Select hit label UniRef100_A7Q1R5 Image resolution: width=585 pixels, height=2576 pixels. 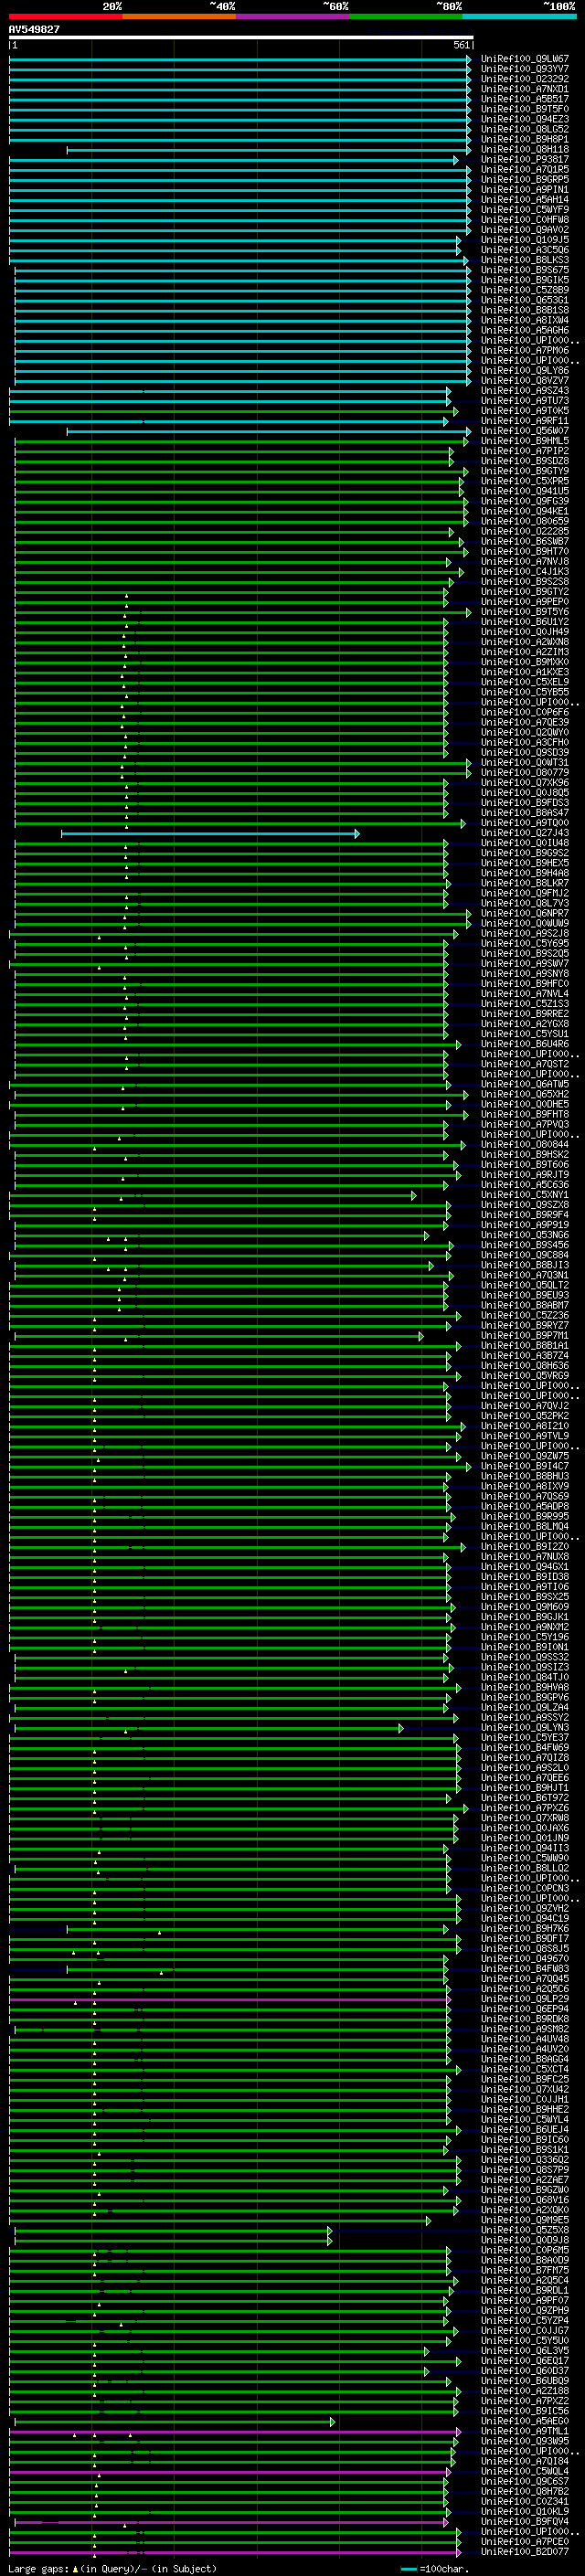(524, 169)
